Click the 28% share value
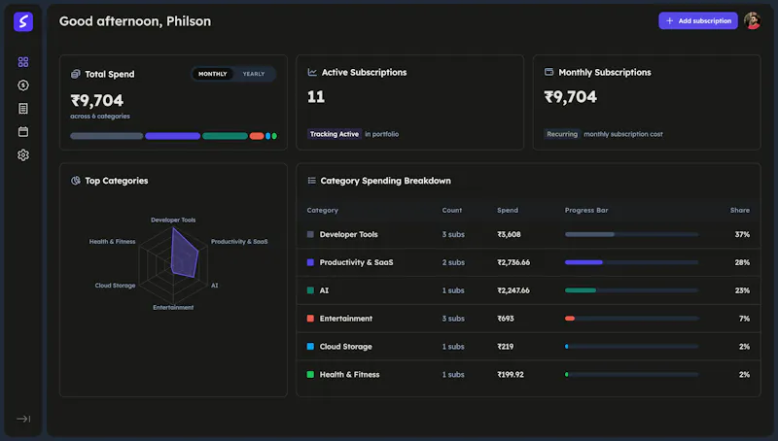778x441 pixels. click(x=742, y=262)
